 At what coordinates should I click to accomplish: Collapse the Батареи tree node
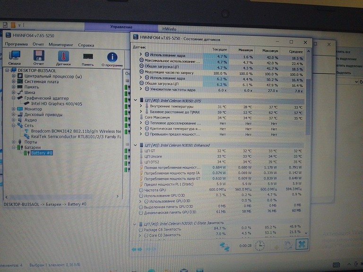tap(14, 147)
